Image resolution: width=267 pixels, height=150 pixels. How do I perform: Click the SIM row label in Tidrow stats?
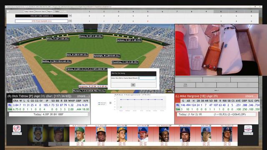[x=10, y=109]
